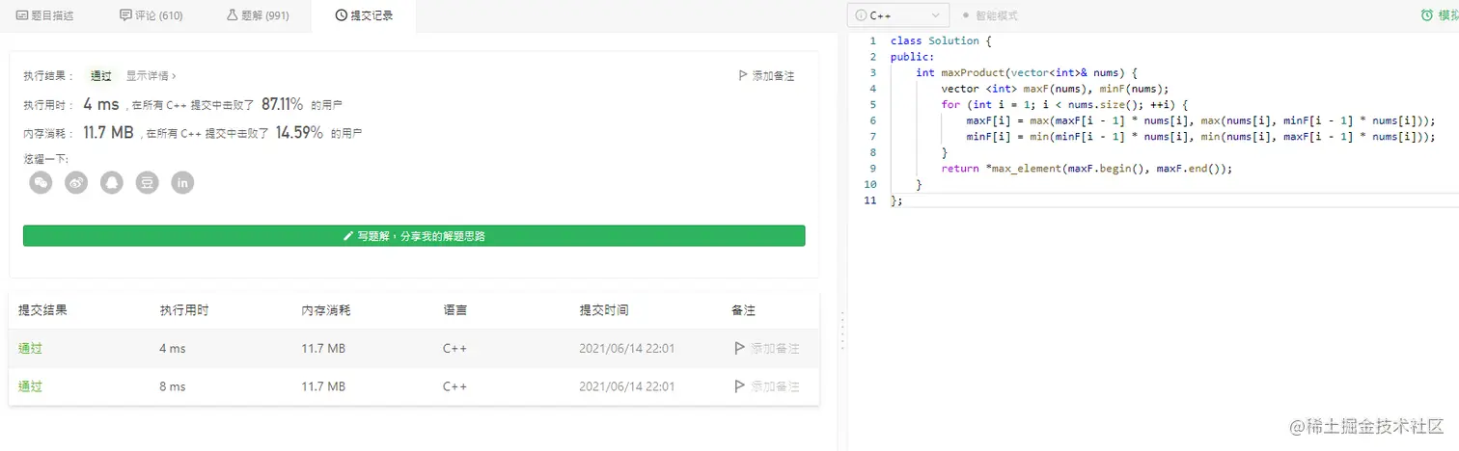Click 添加备注 in the result card
The height and width of the screenshot is (451, 1459).
click(x=766, y=75)
